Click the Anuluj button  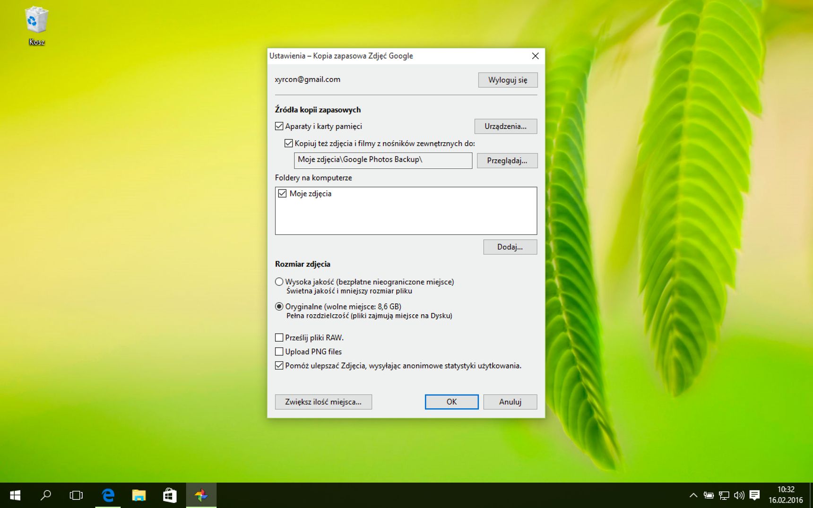point(510,402)
